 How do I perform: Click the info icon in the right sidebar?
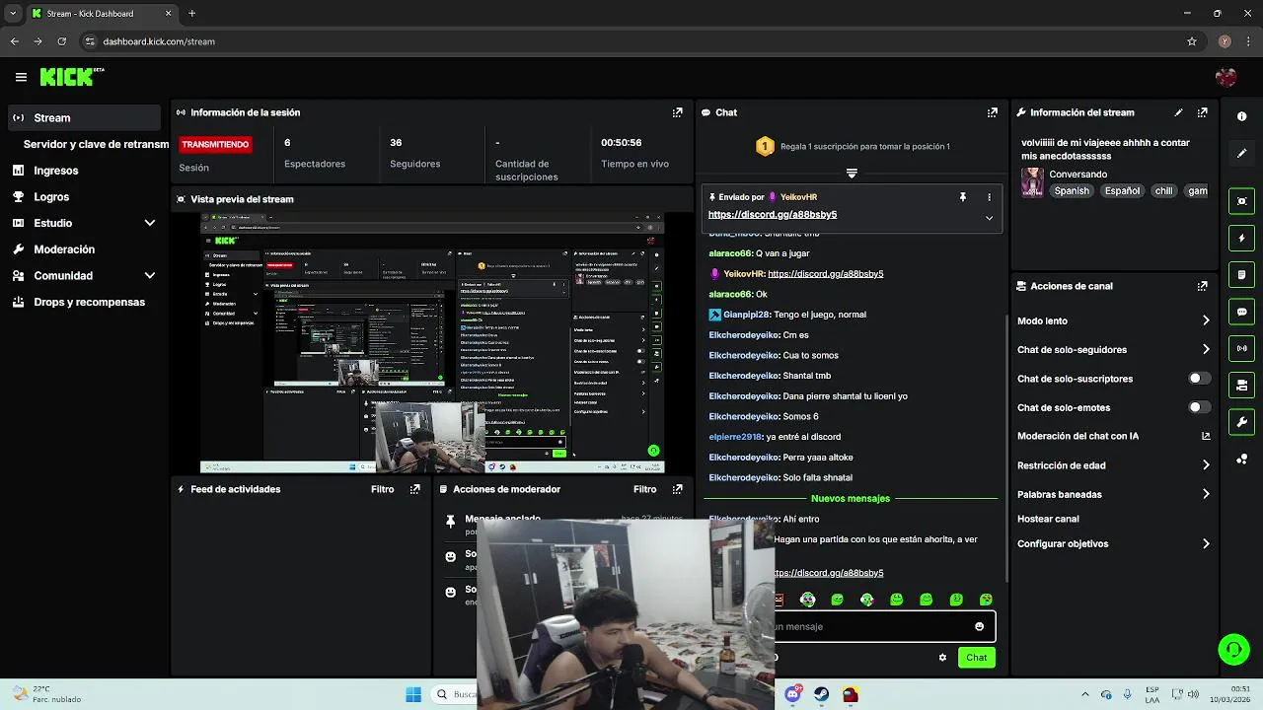point(1241,116)
